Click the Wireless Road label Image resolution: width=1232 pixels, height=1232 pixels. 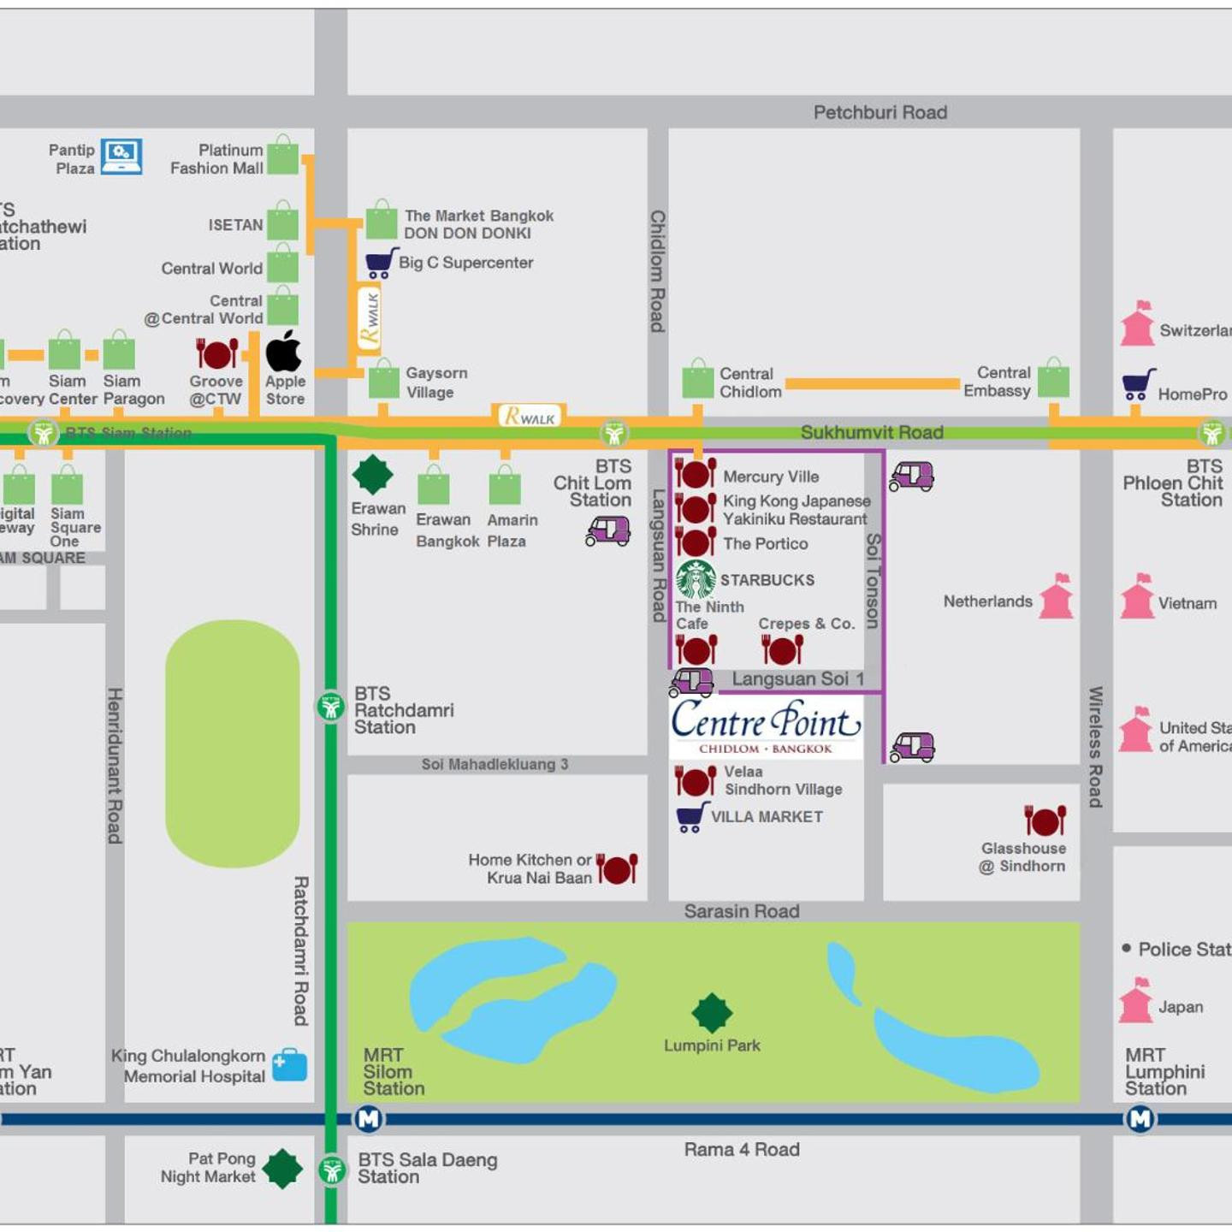1095,747
